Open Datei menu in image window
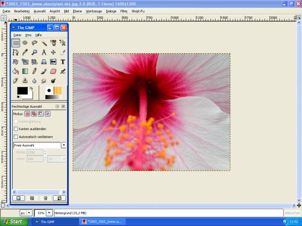Viewport: 302px width, 226px height. point(6,11)
